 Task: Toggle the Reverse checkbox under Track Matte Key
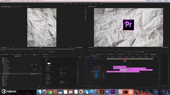click(61, 84)
